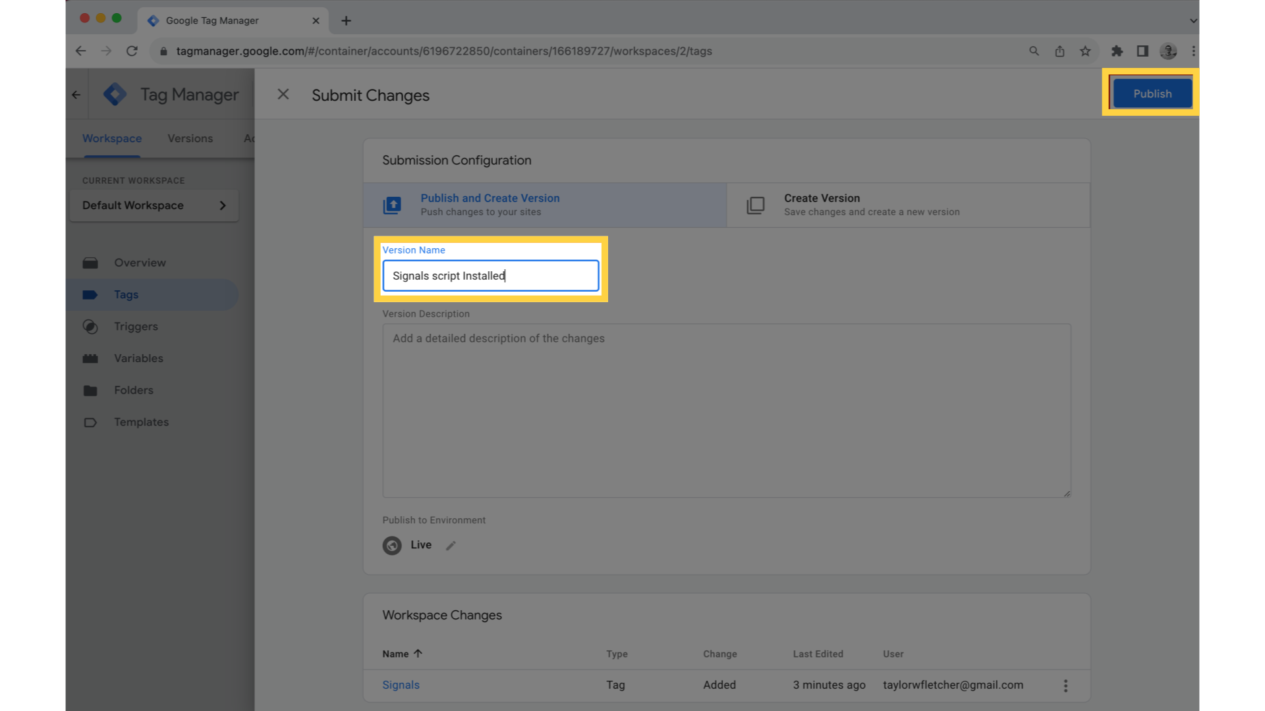Click the Folders folder icon
The width and height of the screenshot is (1265, 711).
(90, 390)
